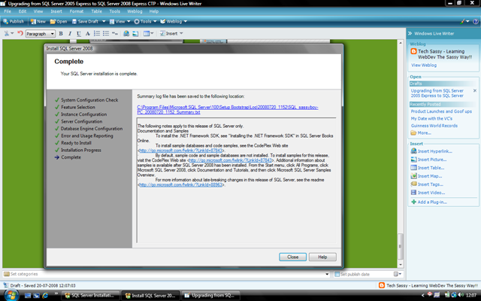Click the Cut scissors icon
Image resolution: width=481 pixels, height=301 pixels.
7,33
